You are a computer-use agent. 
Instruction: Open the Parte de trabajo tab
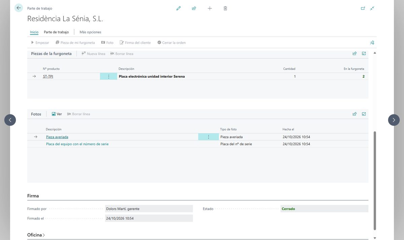(x=56, y=32)
